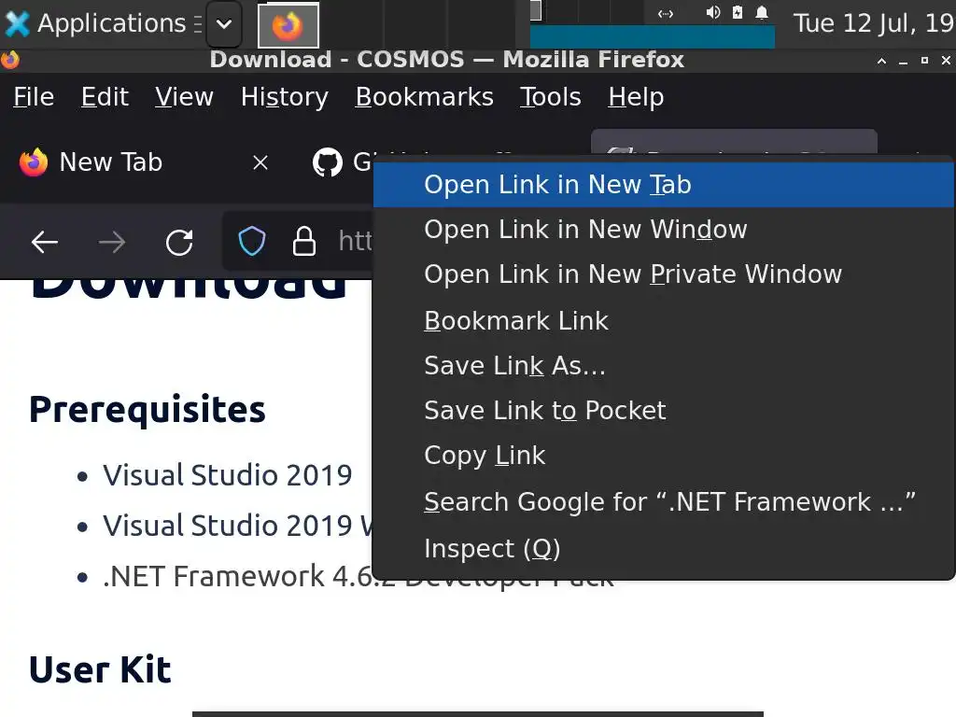Click the network connection tray icon
The image size is (956, 717).
click(666, 13)
